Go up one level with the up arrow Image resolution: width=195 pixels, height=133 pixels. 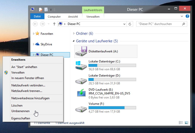54,24
